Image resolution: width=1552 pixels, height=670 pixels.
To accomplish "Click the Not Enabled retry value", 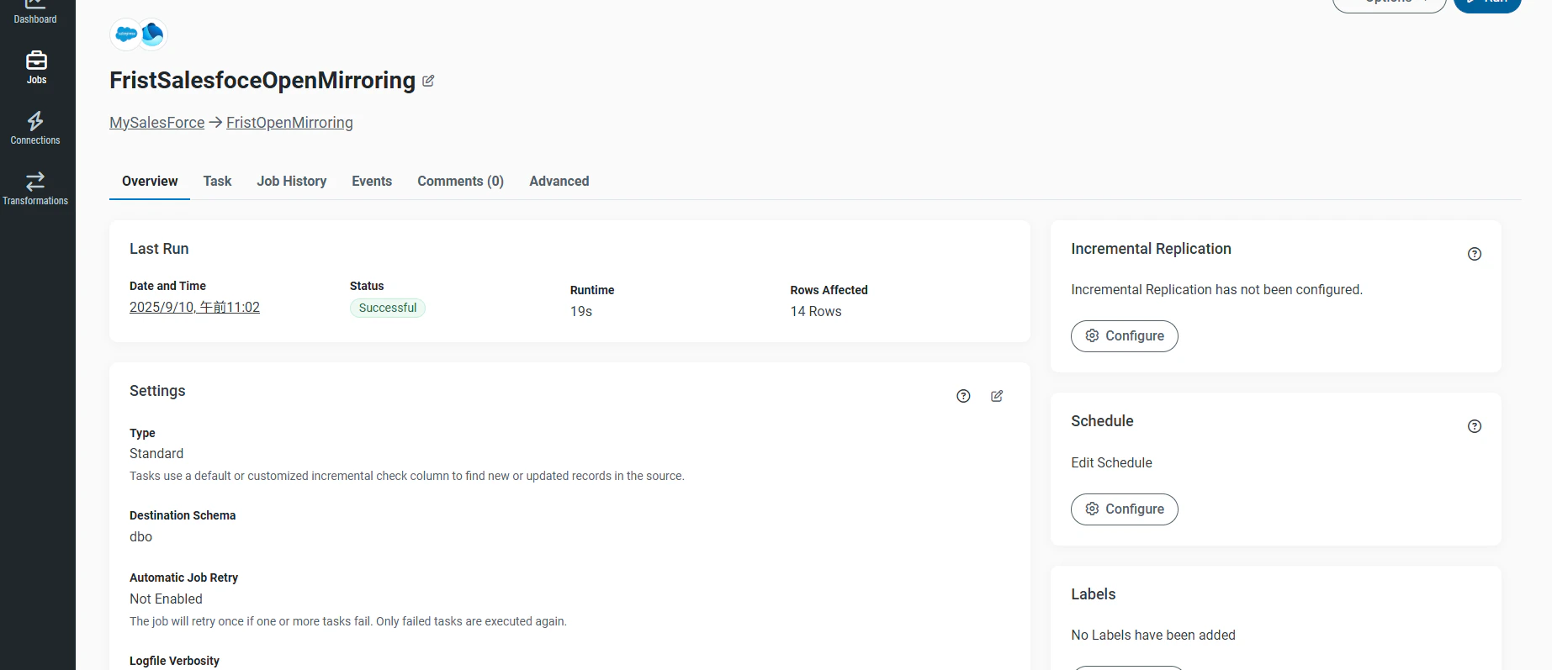I will pos(166,599).
